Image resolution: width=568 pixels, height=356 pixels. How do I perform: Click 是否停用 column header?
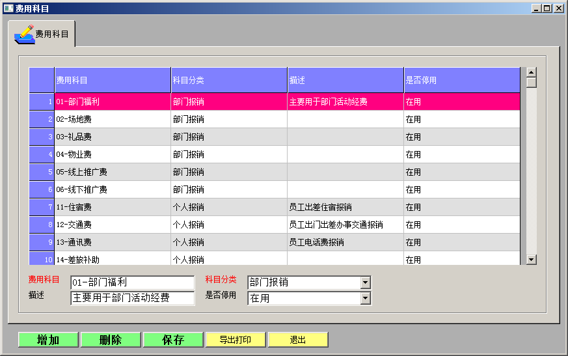462,80
